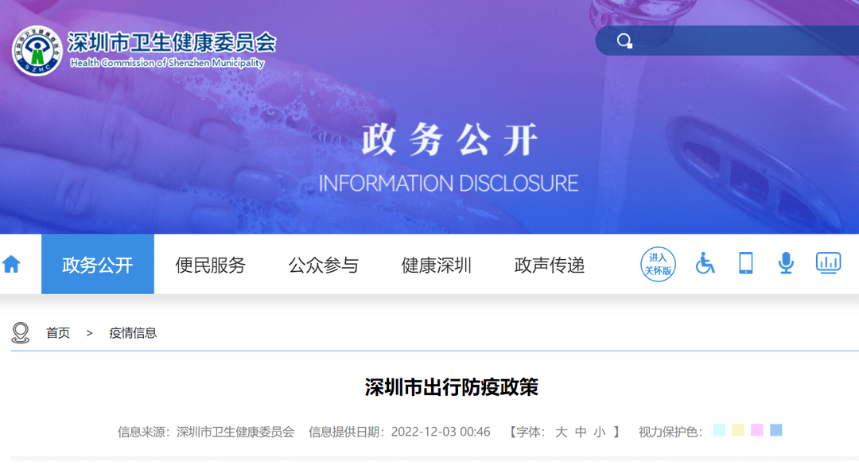Click the search magnifier icon
Screen dimensions: 859x473
tap(624, 41)
